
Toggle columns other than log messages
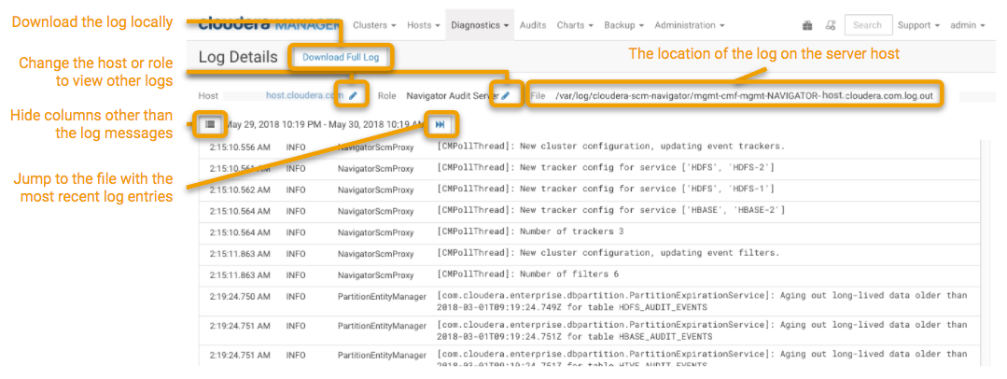pyautogui.click(x=211, y=124)
